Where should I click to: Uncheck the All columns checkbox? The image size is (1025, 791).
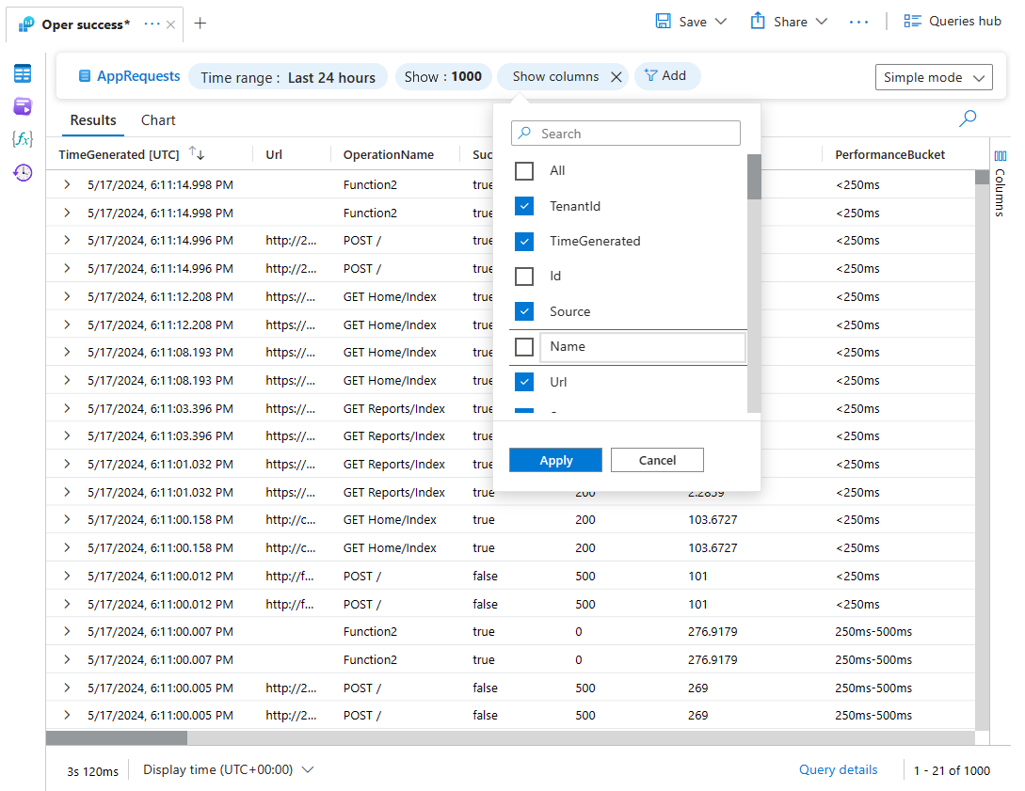coord(523,170)
